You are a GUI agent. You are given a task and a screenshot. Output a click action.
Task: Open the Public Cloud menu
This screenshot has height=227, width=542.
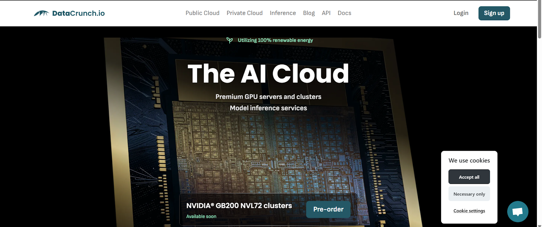point(203,13)
